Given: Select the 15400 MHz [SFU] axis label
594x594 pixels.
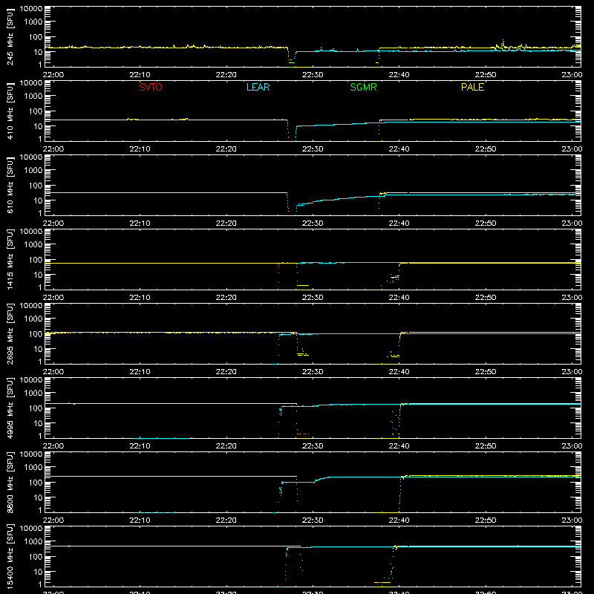Looking at the screenshot, I should (10, 556).
